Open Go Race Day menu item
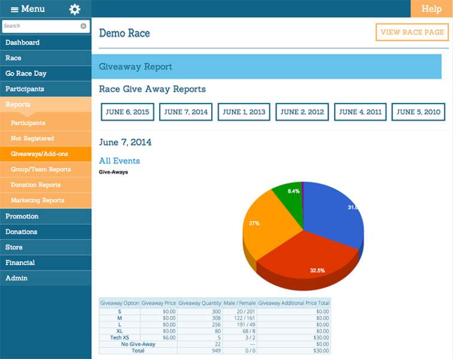 click(x=26, y=74)
